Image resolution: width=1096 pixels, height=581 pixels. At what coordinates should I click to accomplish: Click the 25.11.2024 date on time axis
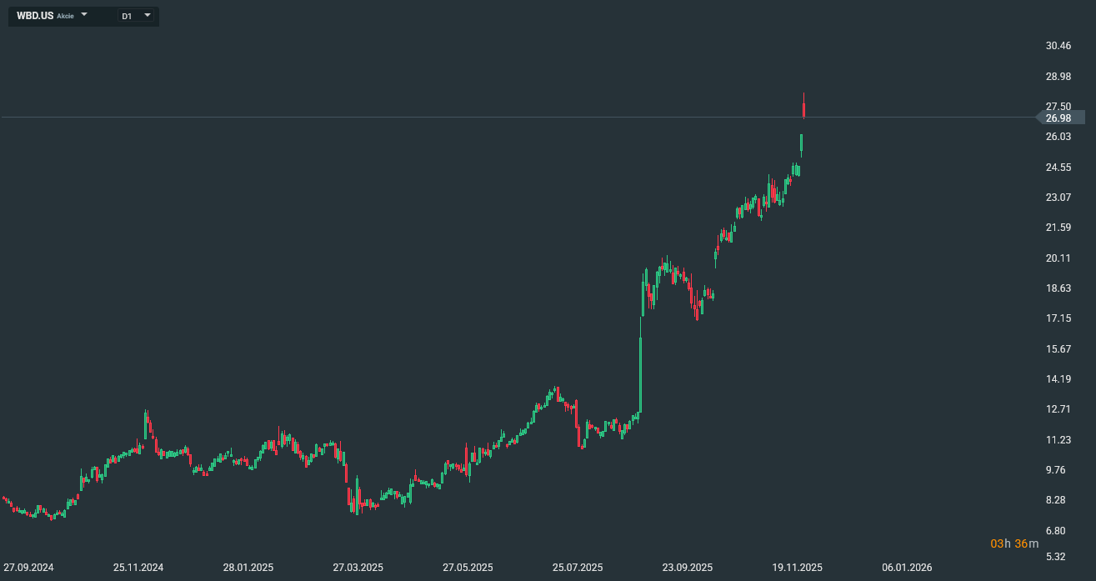[x=138, y=568]
